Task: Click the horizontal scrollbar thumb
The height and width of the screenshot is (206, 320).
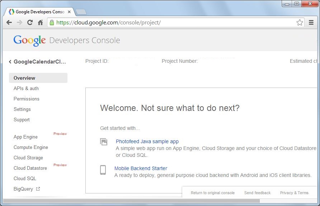Action: [x=131, y=201]
